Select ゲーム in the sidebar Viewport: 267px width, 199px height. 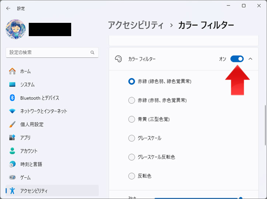pyautogui.click(x=52, y=177)
